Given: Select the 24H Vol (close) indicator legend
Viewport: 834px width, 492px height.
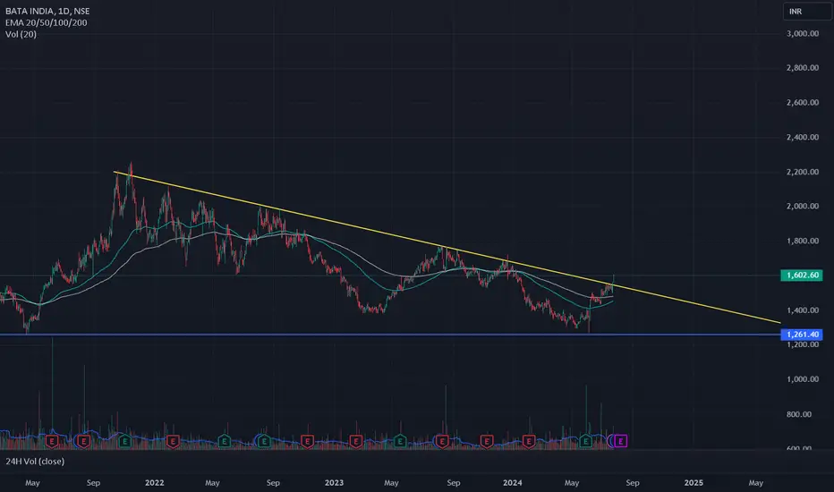Looking at the screenshot, I should point(35,462).
